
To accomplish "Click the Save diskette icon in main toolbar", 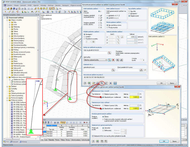I will [x=16, y=8].
